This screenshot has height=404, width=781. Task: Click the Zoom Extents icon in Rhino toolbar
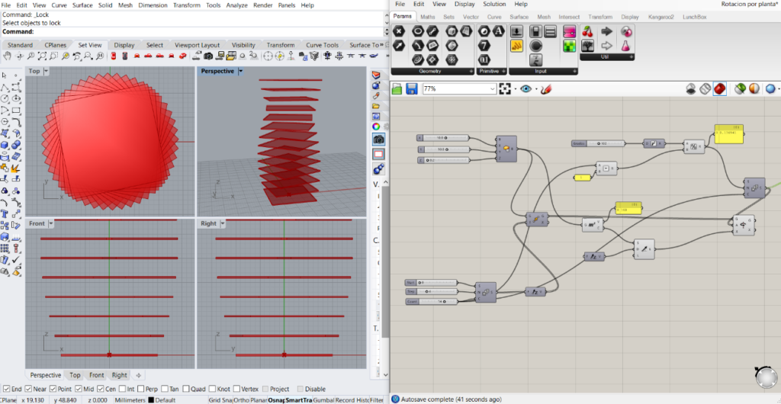[43, 56]
